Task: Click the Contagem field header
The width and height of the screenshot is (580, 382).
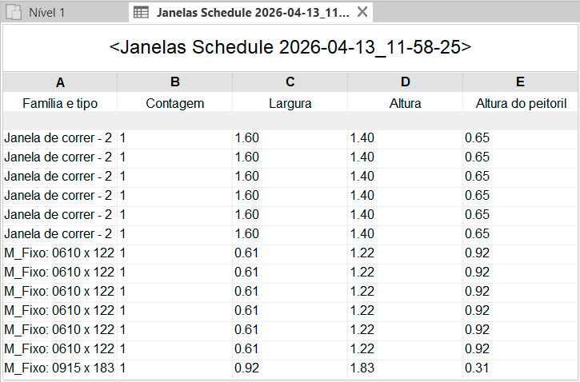Action: [x=175, y=103]
